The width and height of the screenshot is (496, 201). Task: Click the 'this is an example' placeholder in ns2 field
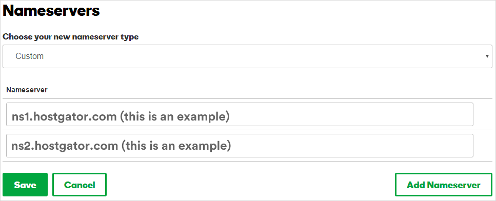pos(175,146)
